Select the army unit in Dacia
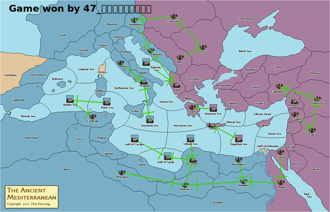The width and height of the screenshot is (330, 212). (203, 47)
